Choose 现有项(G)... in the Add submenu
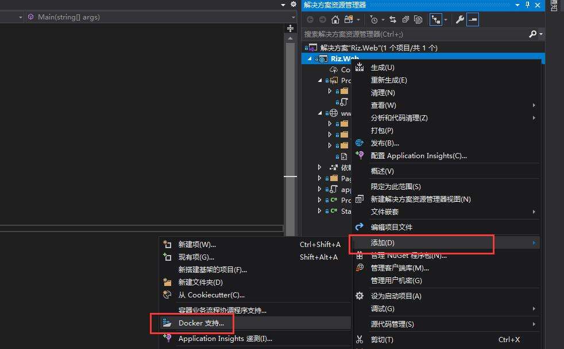This screenshot has height=349, width=564. (x=255, y=257)
